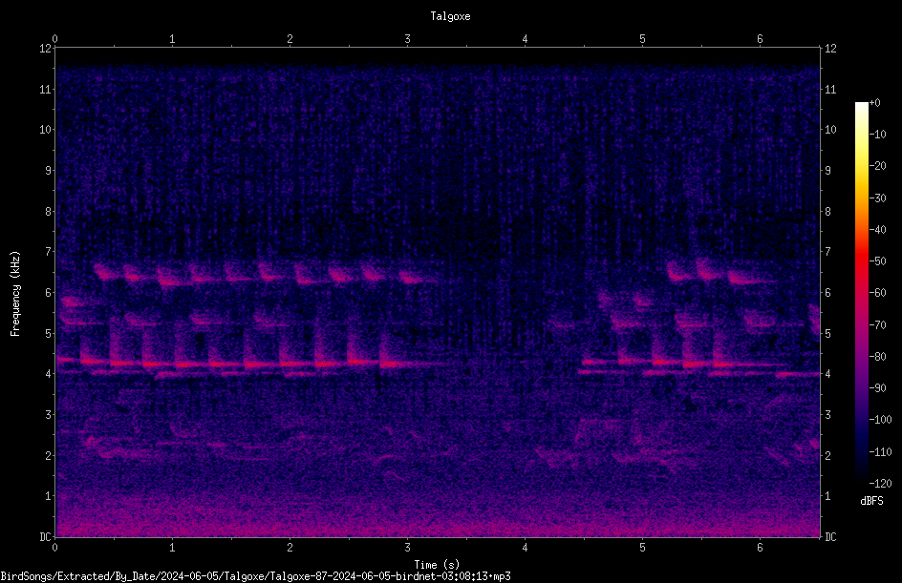Click the Talgoxe title at top
902x583 pixels.
pyautogui.click(x=450, y=16)
